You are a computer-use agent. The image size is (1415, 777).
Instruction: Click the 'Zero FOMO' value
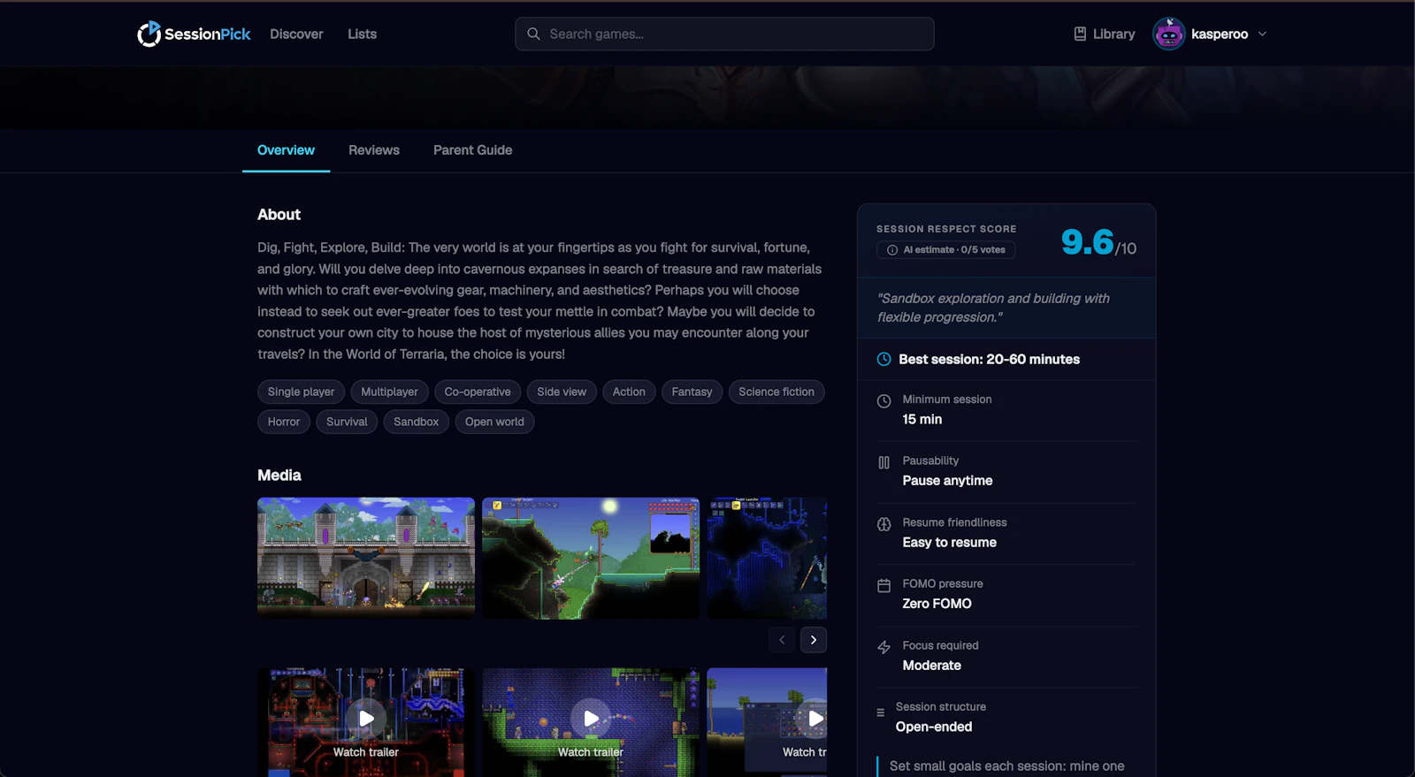tap(937, 604)
